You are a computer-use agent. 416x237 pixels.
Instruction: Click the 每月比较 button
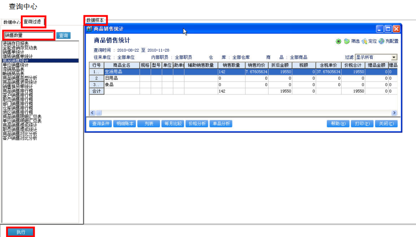coord(173,124)
